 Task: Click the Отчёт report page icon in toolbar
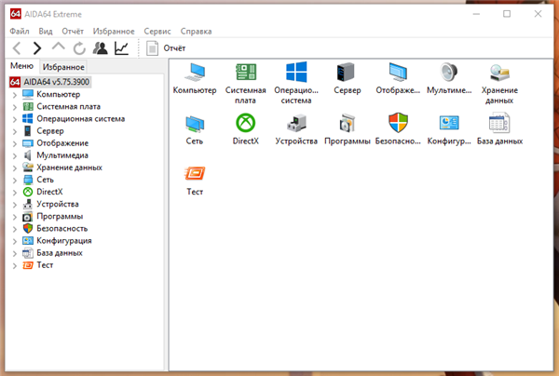pos(152,48)
